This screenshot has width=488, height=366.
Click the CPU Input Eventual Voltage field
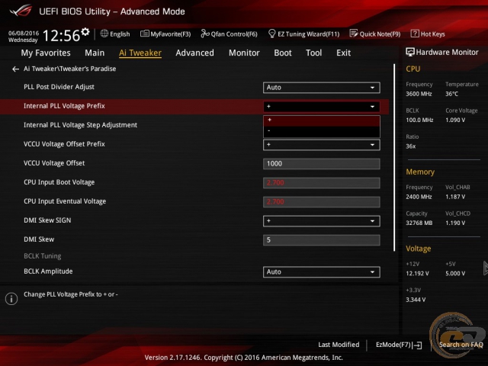[322, 201]
